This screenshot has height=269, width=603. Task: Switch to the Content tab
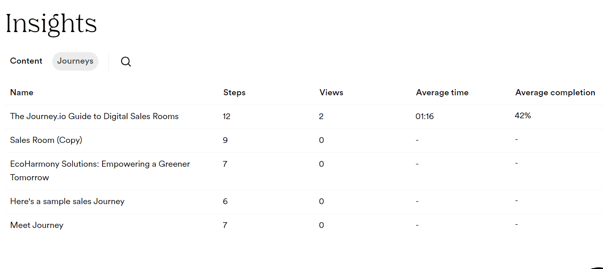point(26,61)
